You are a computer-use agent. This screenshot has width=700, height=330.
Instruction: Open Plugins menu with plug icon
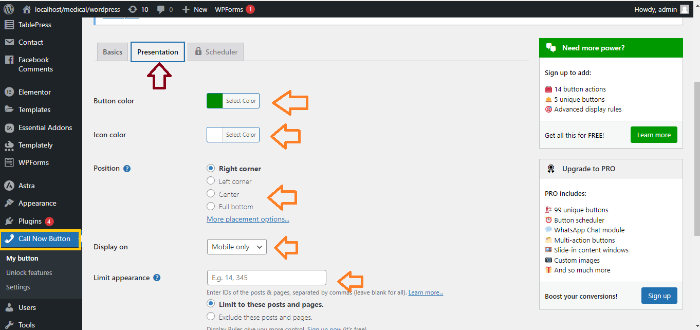click(30, 221)
